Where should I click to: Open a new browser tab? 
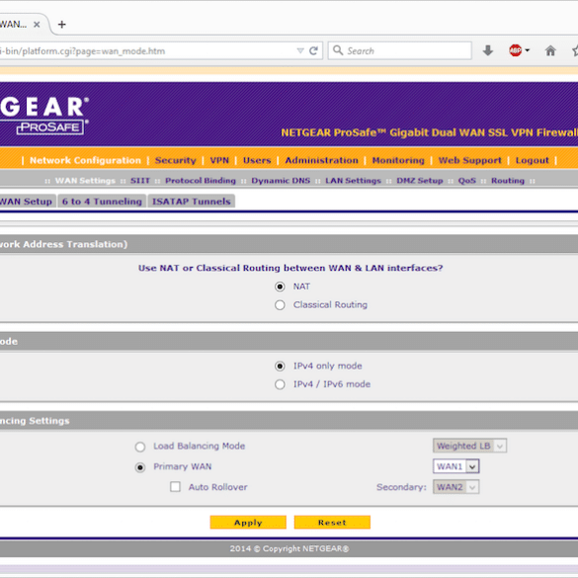(62, 25)
